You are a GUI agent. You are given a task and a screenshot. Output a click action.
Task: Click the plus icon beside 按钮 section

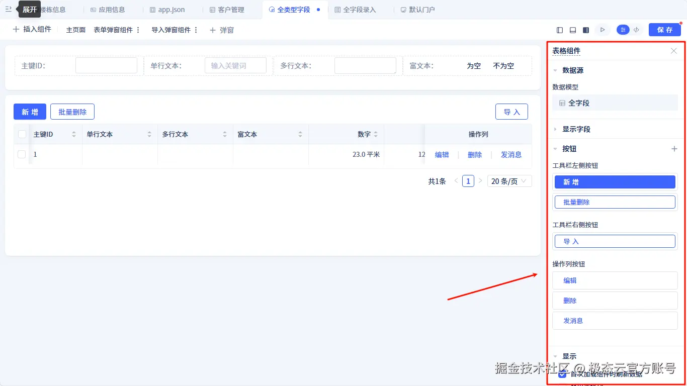pyautogui.click(x=674, y=149)
